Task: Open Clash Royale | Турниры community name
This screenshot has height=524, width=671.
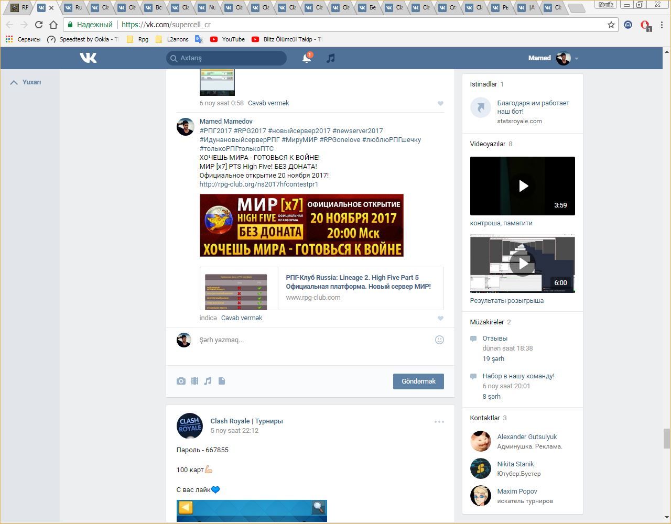Action: 247,421
